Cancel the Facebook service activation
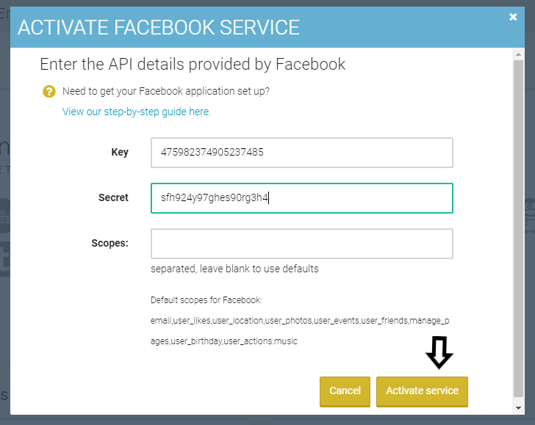The height and width of the screenshot is (425, 535). tap(345, 391)
